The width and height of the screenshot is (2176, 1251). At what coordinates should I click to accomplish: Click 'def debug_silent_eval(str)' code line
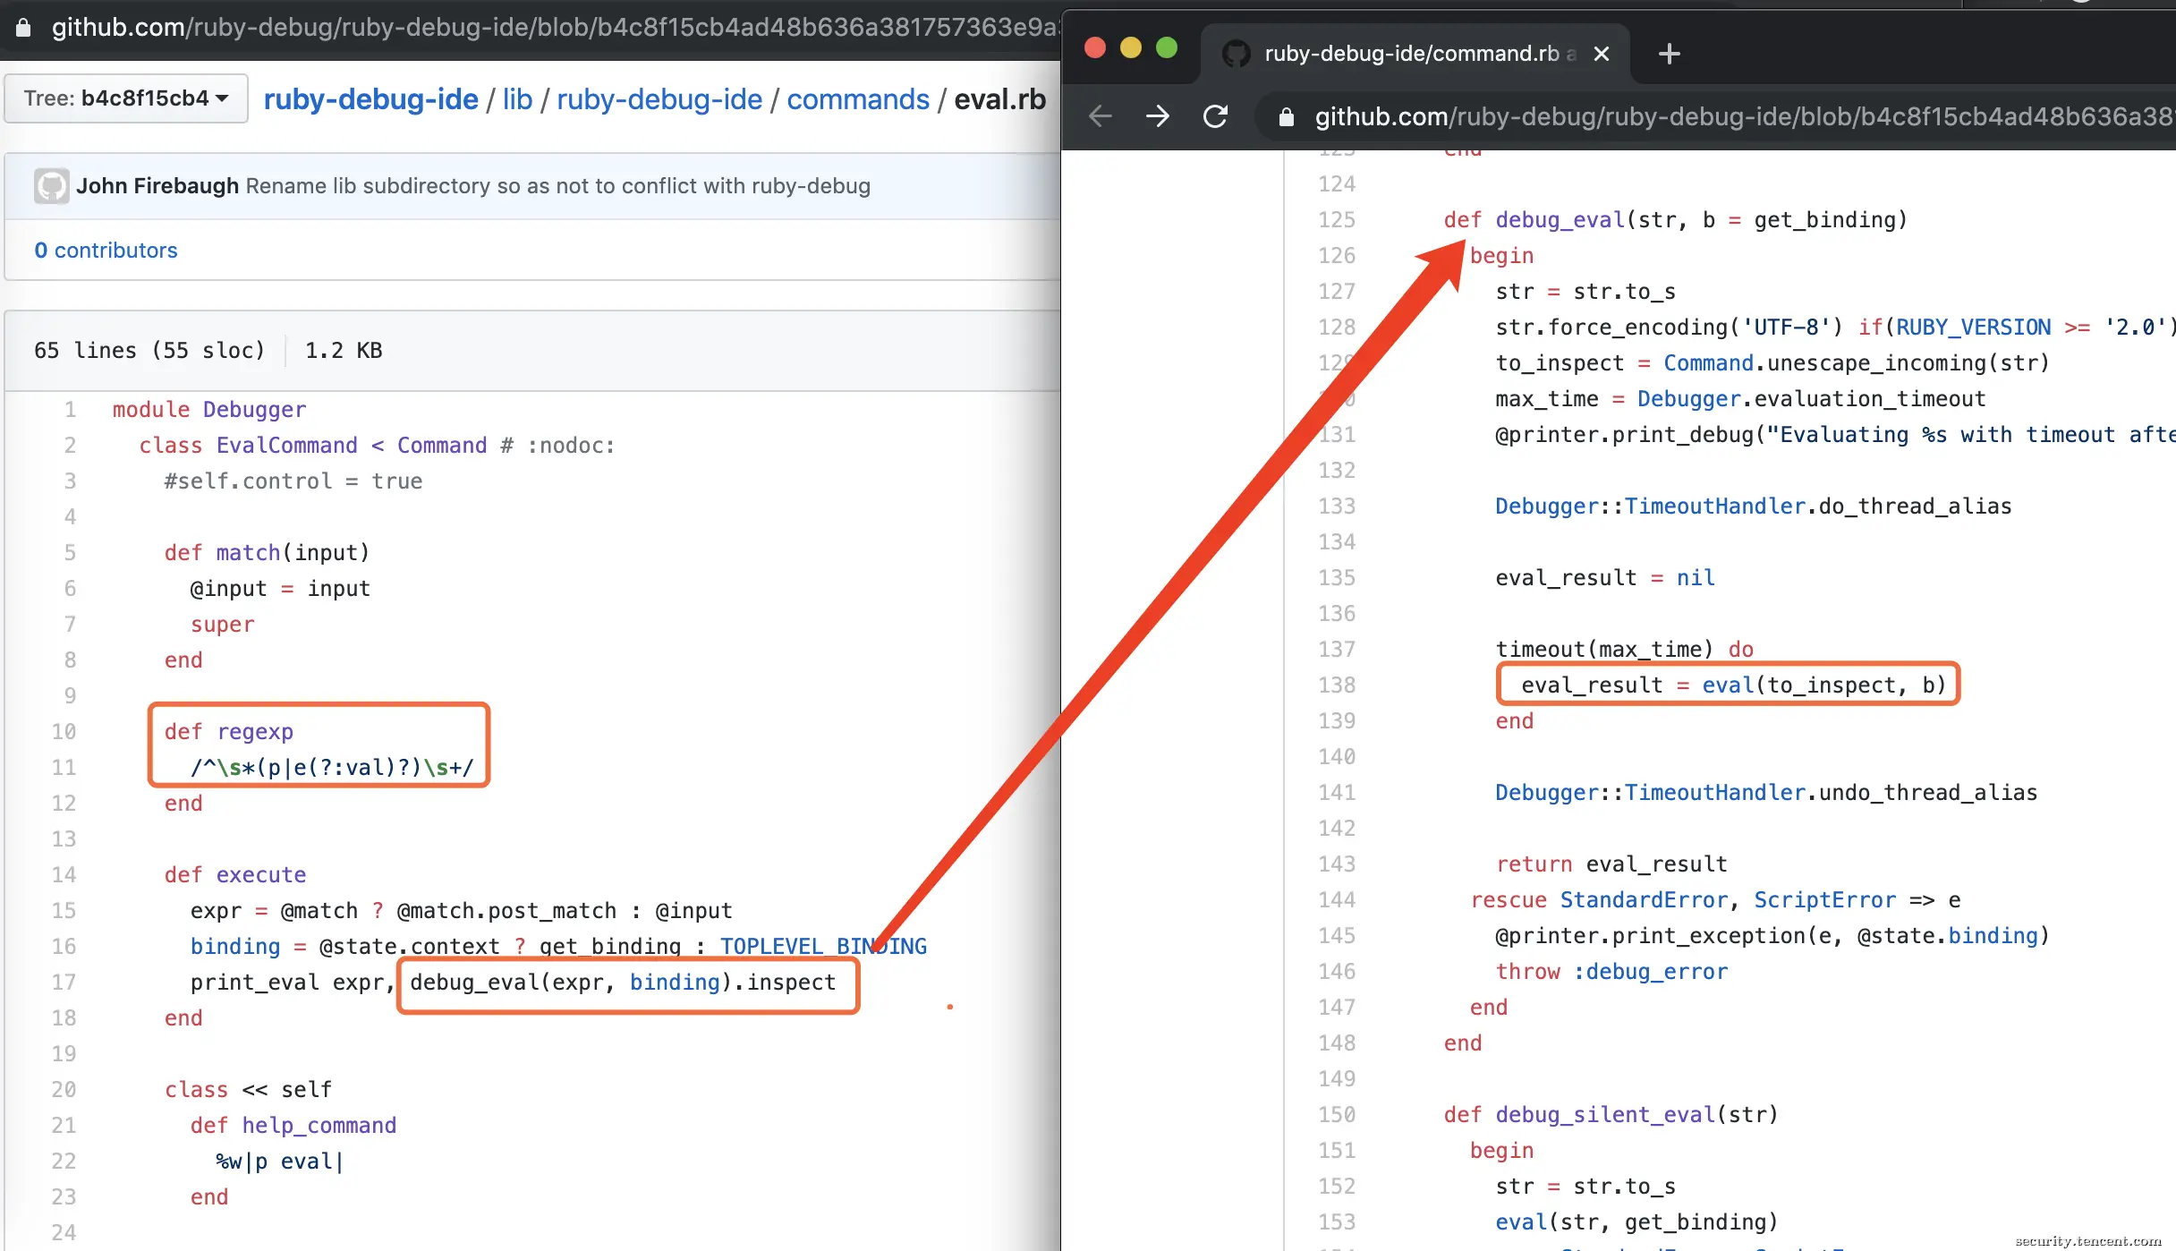[1611, 1115]
